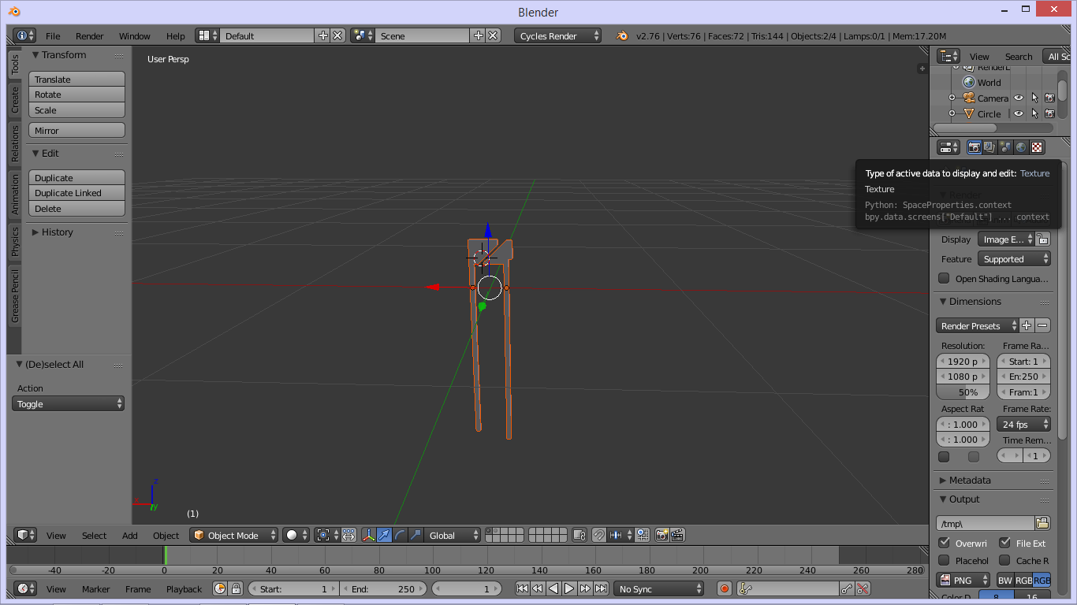
Task: Open World properties globe icon
Action: coord(1021,147)
